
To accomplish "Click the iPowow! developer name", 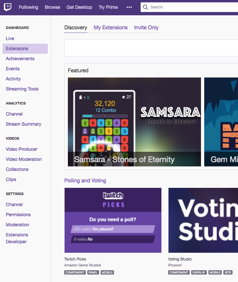I will coord(175,265).
